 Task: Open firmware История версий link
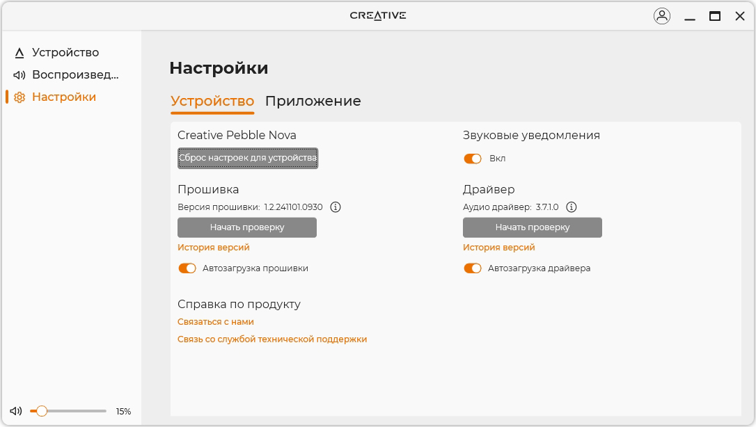(213, 248)
